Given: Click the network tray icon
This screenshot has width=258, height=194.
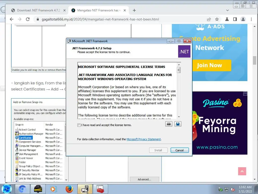Looking at the screenshot, I should (227, 189).
